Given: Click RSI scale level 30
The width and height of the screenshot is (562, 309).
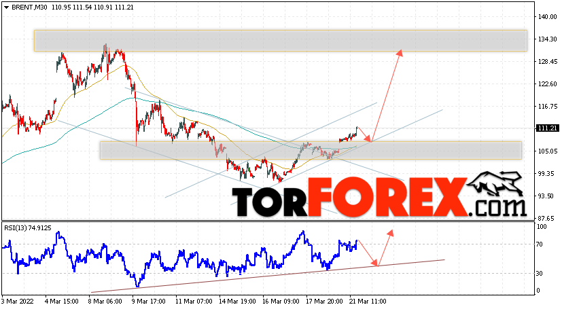Looking at the screenshot, I should coord(540,274).
